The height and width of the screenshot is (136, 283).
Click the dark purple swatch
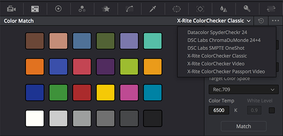(106, 67)
